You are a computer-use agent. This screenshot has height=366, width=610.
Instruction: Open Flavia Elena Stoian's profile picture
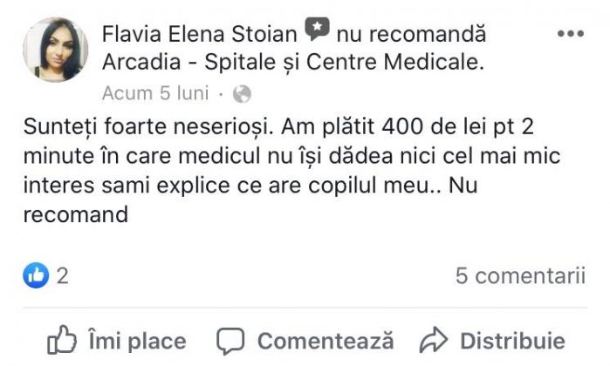(55, 50)
